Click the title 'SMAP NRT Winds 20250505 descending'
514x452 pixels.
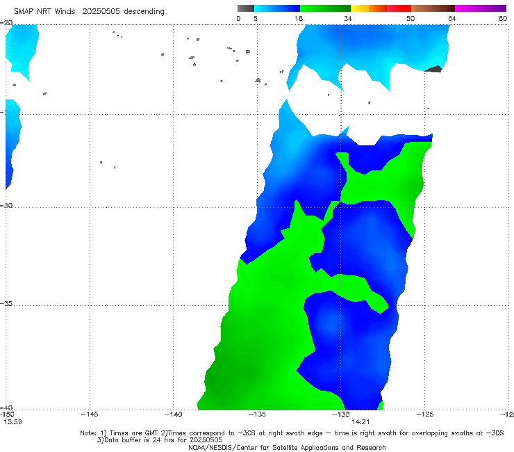[89, 12]
